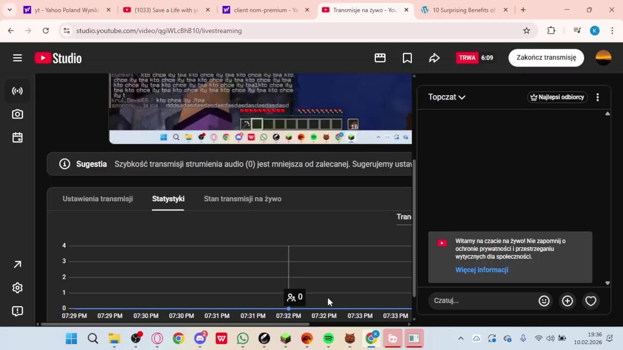
Task: Switch to Stan transmisji na żywo tab
Action: pos(242,199)
